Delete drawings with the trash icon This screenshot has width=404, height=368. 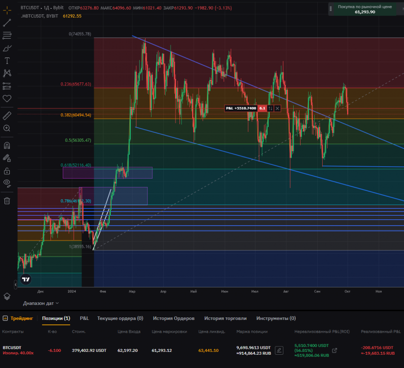[7, 200]
